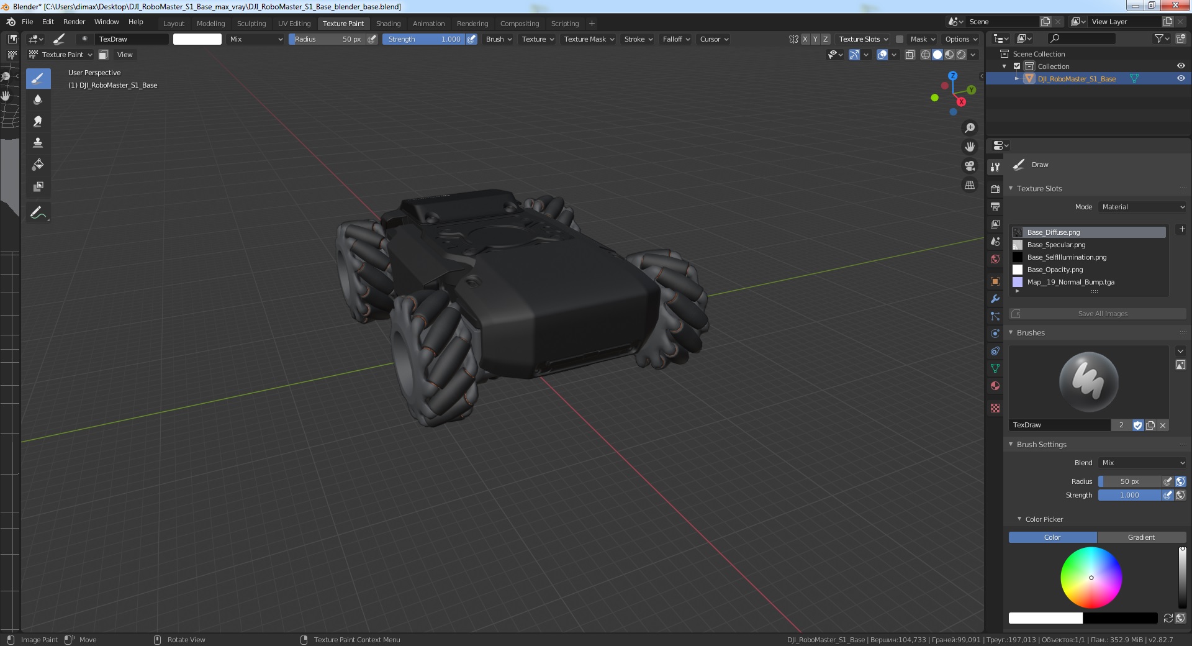
Task: Switch to material preview shading
Action: click(949, 55)
